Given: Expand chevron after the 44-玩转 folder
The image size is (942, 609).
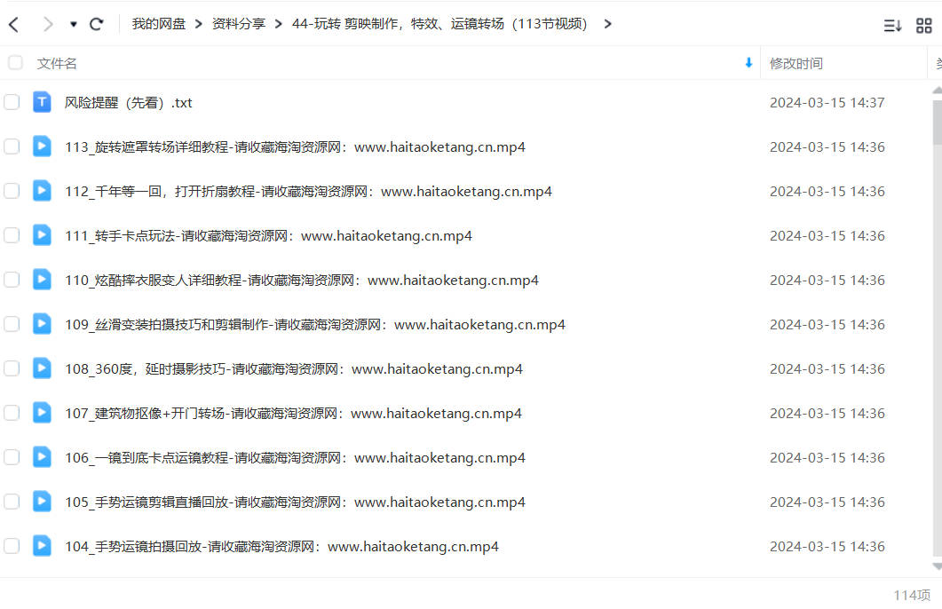Looking at the screenshot, I should tap(607, 24).
